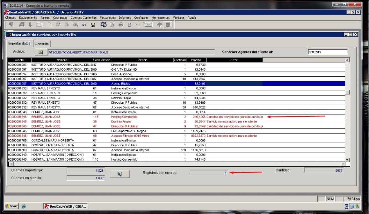Open the Cobranzas menu
This screenshot has height=214, width=369.
coord(60,17)
